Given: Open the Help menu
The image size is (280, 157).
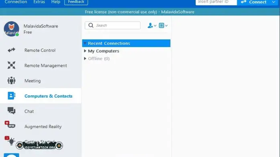Looking at the screenshot, I should pos(56,2).
